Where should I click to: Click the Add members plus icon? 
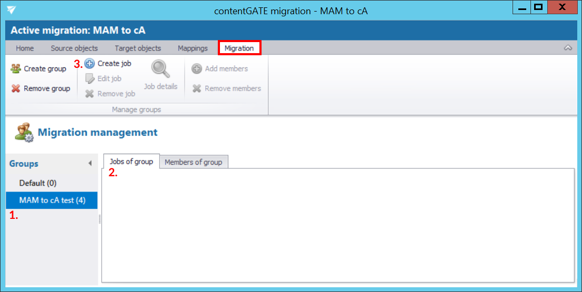point(197,68)
